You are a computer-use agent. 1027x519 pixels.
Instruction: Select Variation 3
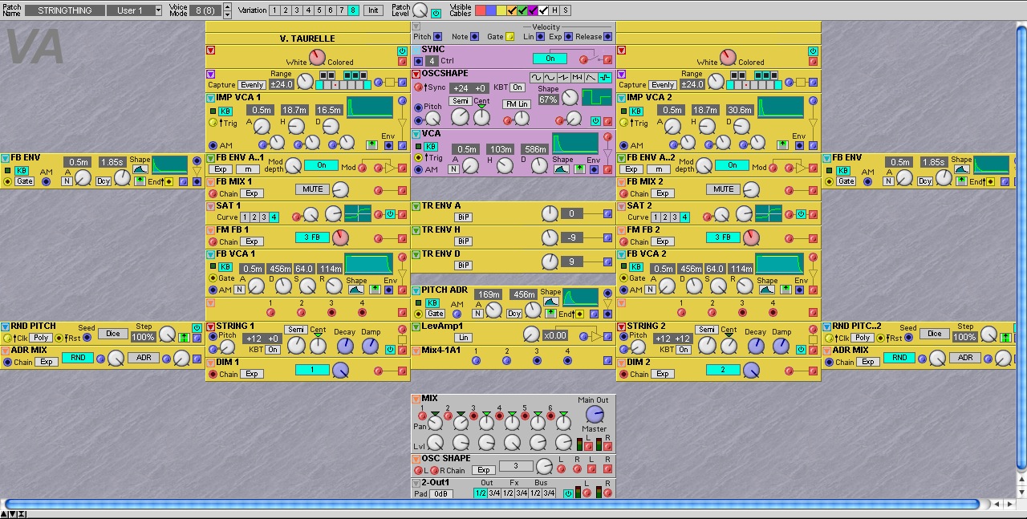click(x=297, y=10)
